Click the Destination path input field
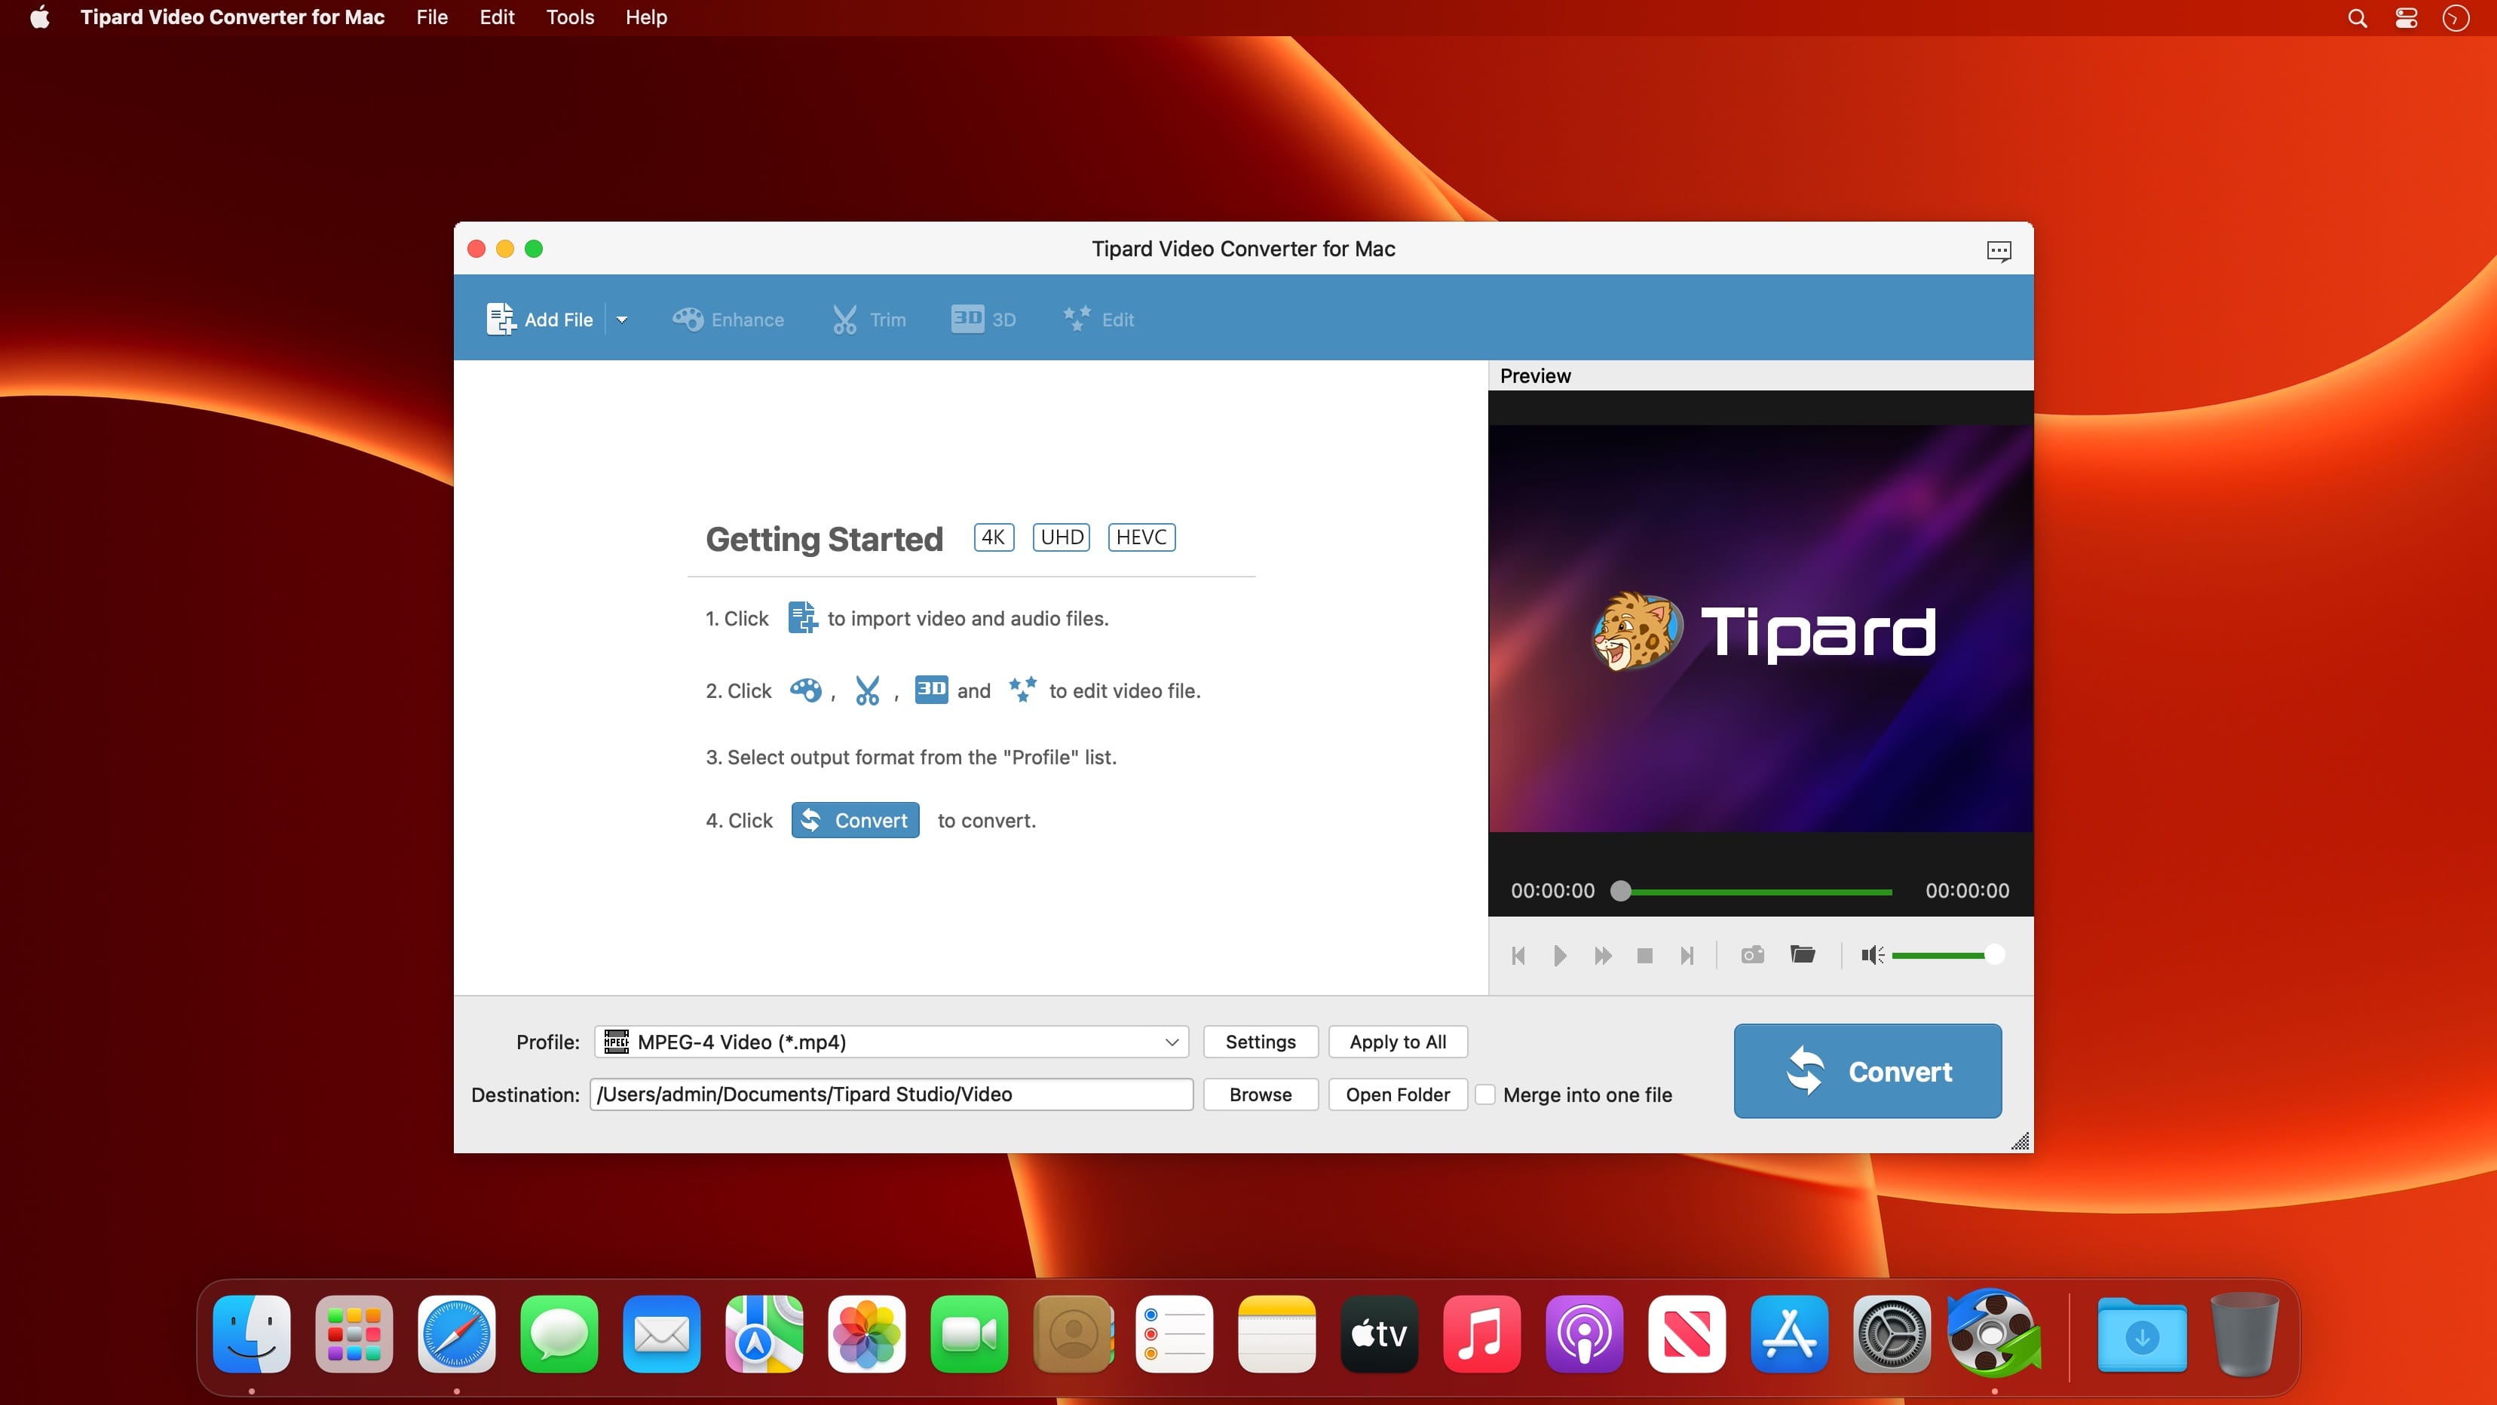 [x=891, y=1094]
